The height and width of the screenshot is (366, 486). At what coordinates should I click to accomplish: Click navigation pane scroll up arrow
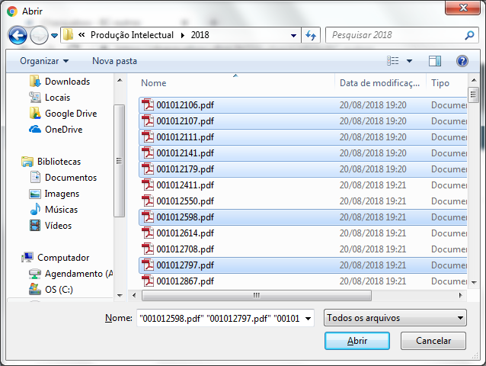click(120, 80)
